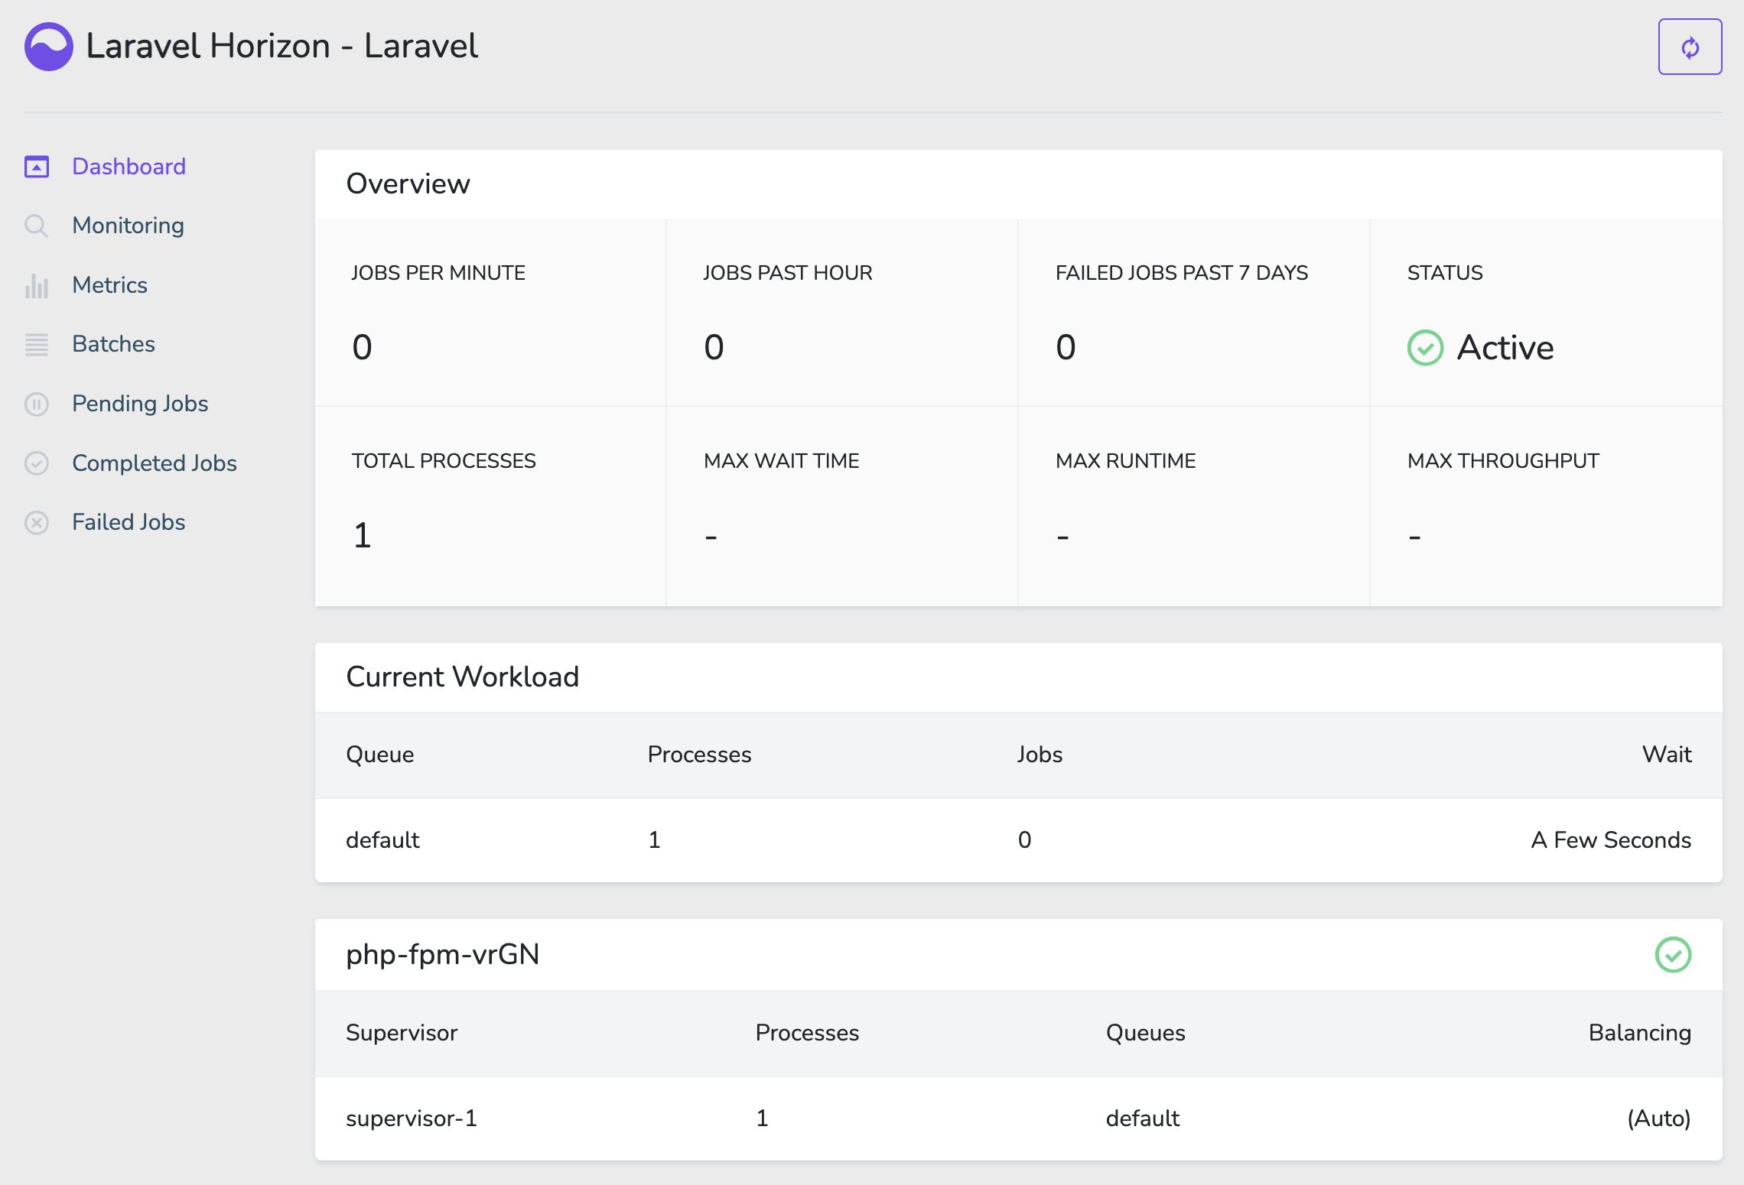Screen dimensions: 1744x1185
Task: Click the Failed Jobs cross icon
Action: [37, 522]
